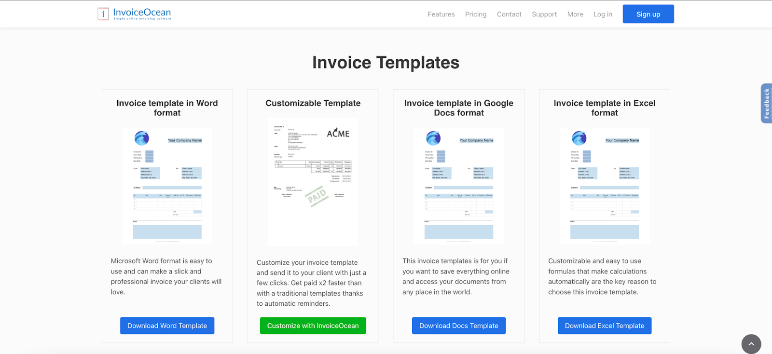Open the Feedback side tab
The image size is (772, 354).
point(766,103)
